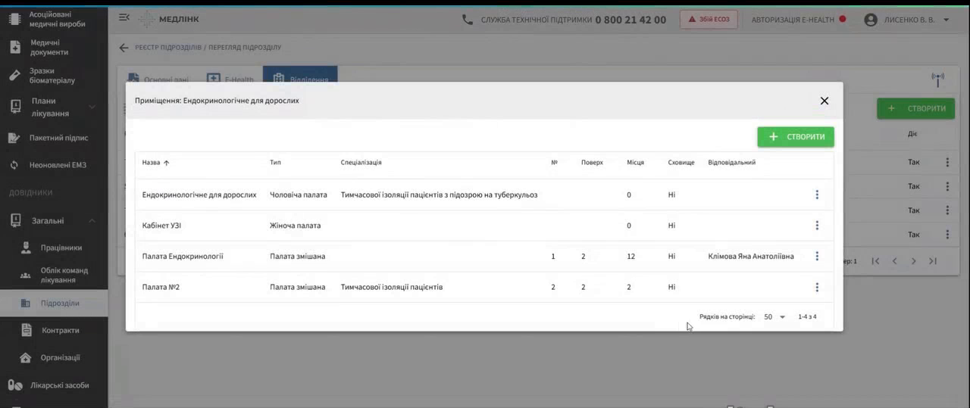Select Палата Ендокринології row name

pyautogui.click(x=183, y=257)
